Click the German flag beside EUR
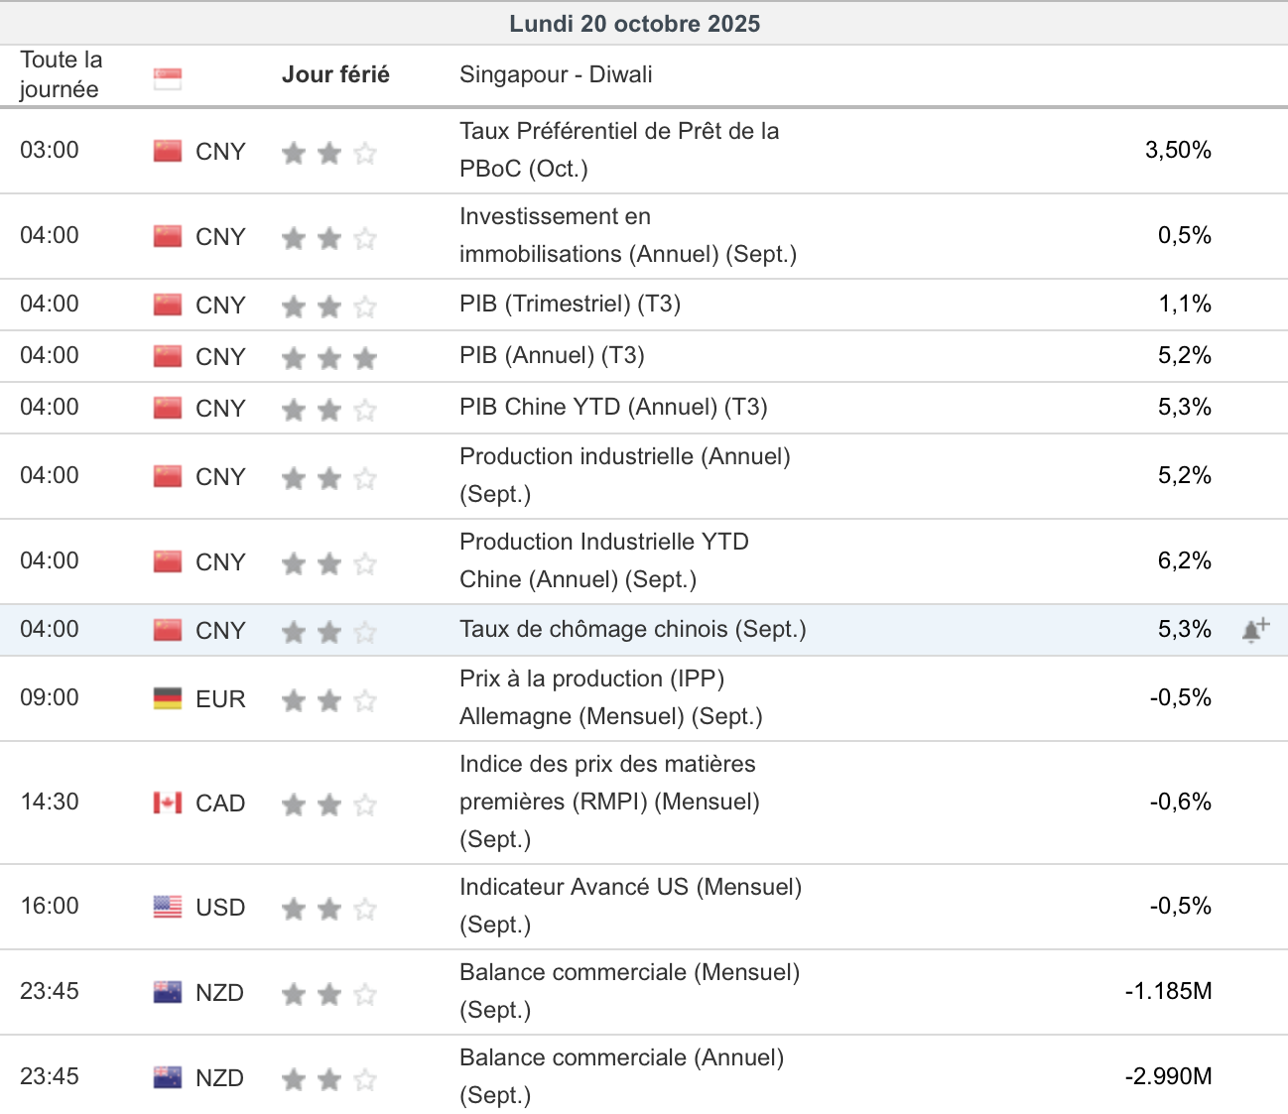Image resolution: width=1288 pixels, height=1114 pixels. 168,698
